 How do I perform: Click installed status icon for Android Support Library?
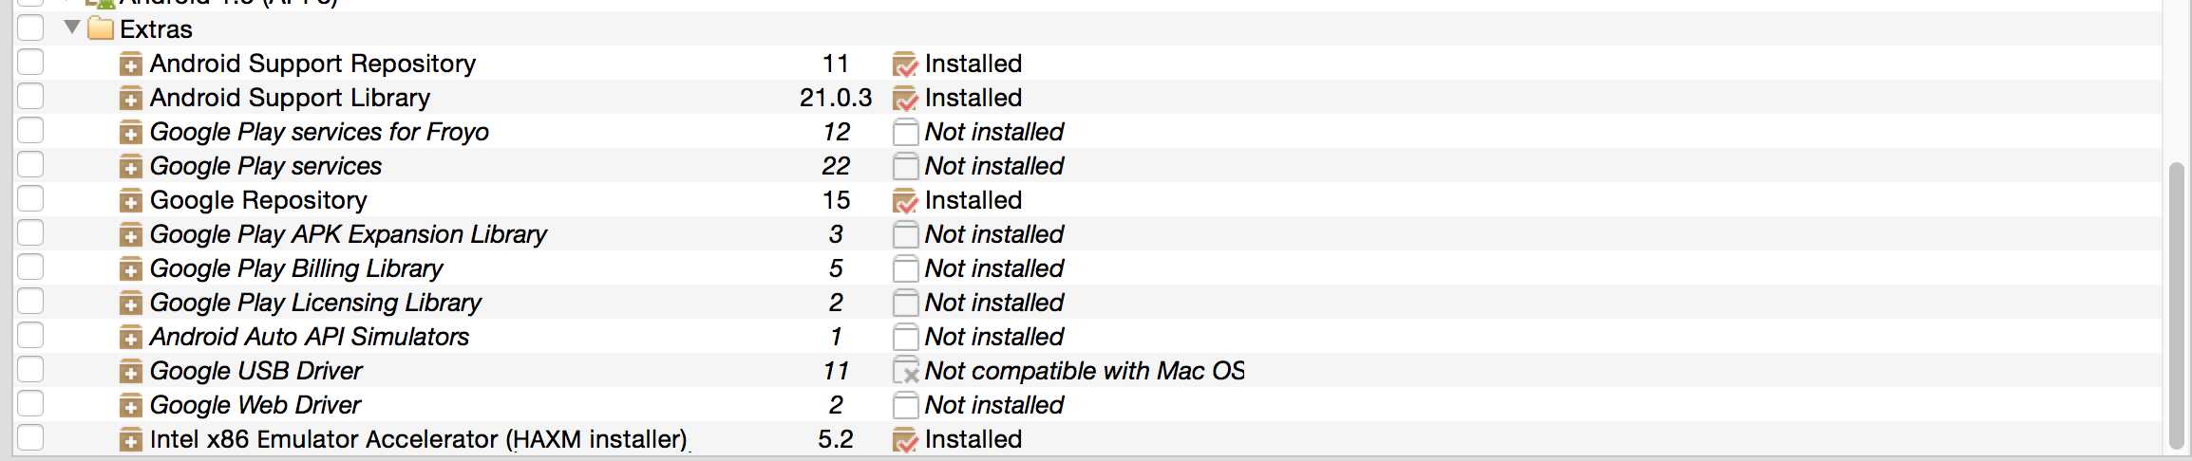[906, 99]
